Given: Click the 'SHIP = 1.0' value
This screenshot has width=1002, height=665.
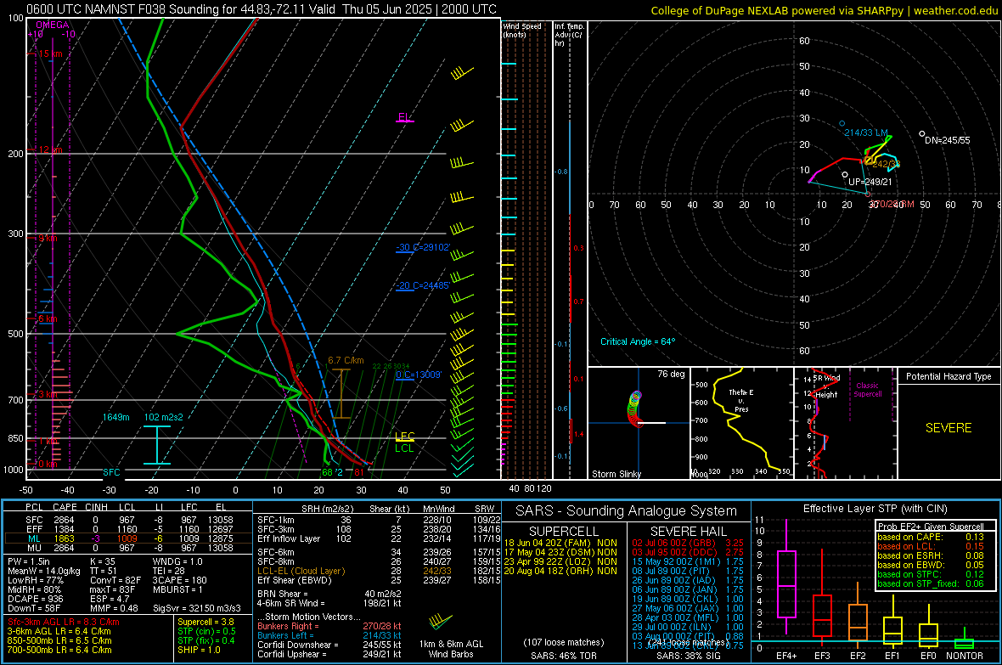Looking at the screenshot, I should pos(199,650).
